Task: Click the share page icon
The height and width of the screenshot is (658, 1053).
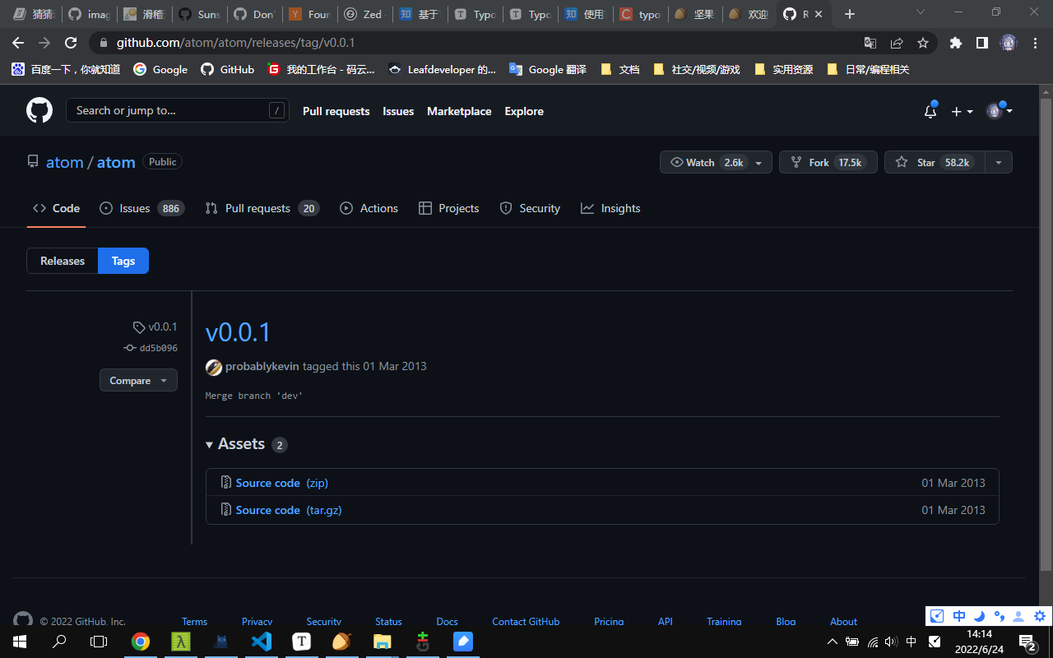Action: pyautogui.click(x=897, y=43)
